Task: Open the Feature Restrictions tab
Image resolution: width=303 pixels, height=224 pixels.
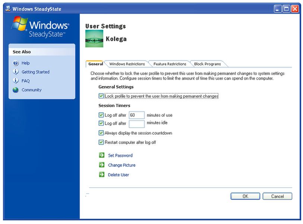Action: (x=170, y=64)
